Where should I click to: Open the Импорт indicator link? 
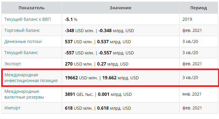pos(12,108)
